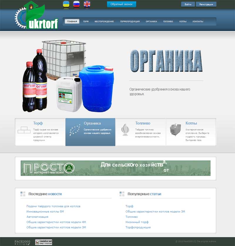This screenshot has width=235, height=246.
Task: Switch site language to Ukrainian flag
Action: pyautogui.click(x=66, y=4)
